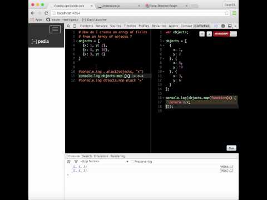Open the Apps bookmark shortcut
267x200 pixels.
pos(37,19)
